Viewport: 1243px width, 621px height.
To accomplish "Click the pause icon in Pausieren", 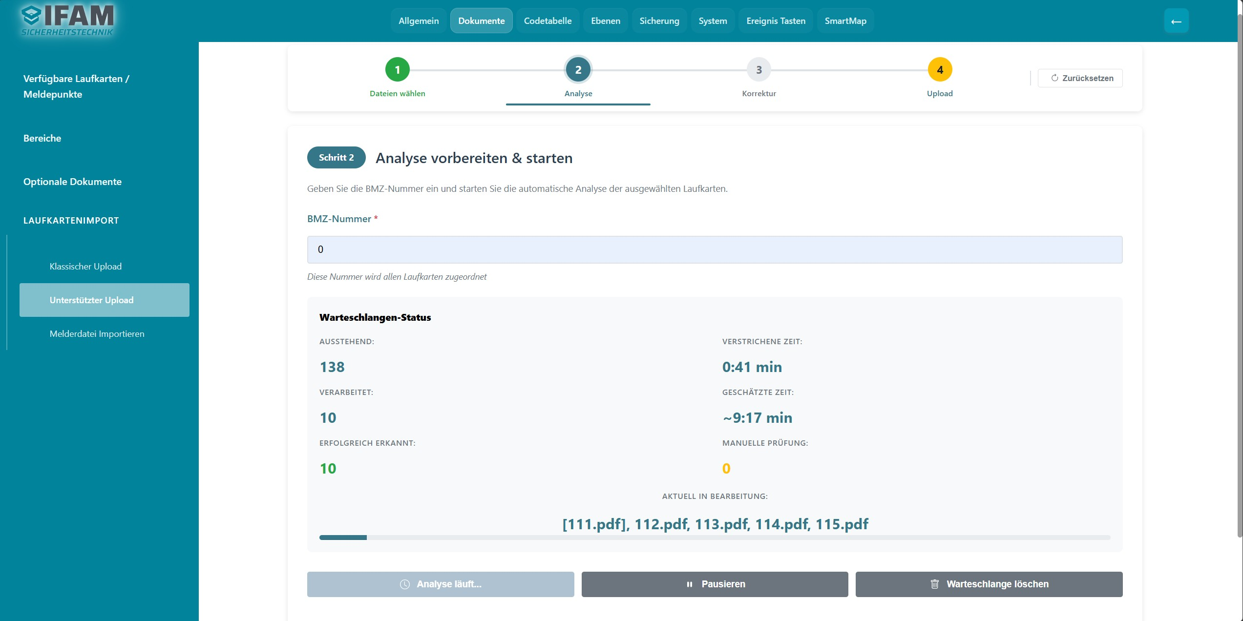I will pyautogui.click(x=690, y=584).
